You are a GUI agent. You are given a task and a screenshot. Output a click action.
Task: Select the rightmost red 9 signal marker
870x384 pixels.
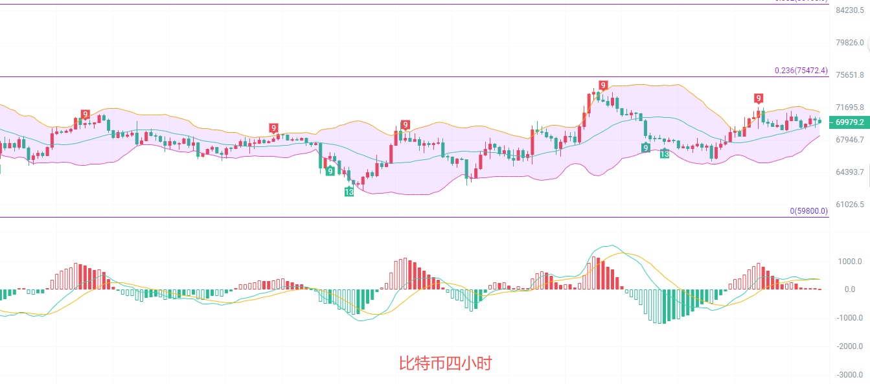tap(758, 98)
